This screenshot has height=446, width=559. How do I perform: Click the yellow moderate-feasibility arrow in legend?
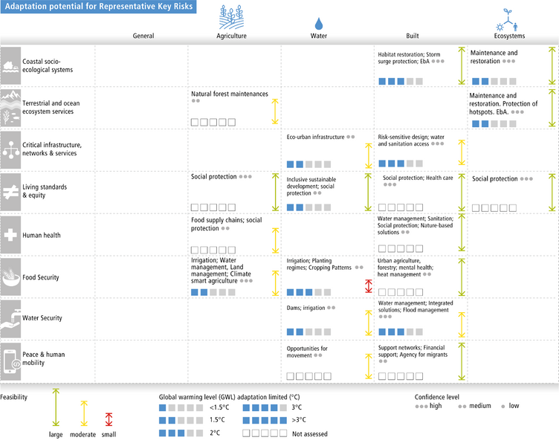point(84,413)
